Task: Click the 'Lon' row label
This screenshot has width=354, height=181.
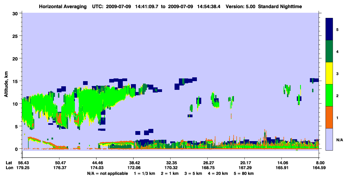Action: click(9, 168)
